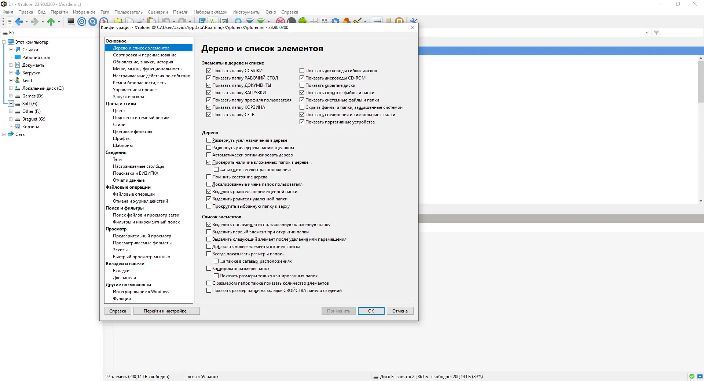Viewport: 704px width, 381px height.
Task: Click the grey Forward arrow in toolbar
Action: (34, 22)
